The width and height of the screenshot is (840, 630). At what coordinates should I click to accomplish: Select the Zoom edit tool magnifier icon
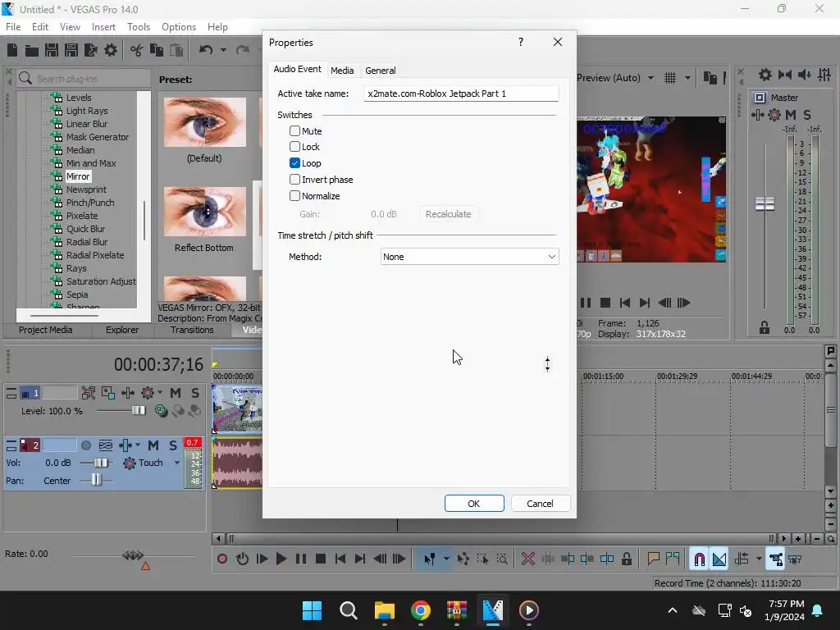coord(502,559)
